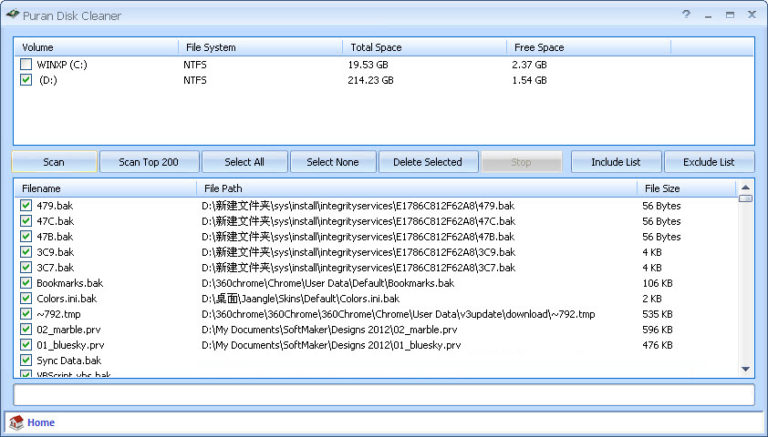The image size is (768, 437).
Task: Check the WINXP (C:) volume checkbox
Action: click(26, 65)
